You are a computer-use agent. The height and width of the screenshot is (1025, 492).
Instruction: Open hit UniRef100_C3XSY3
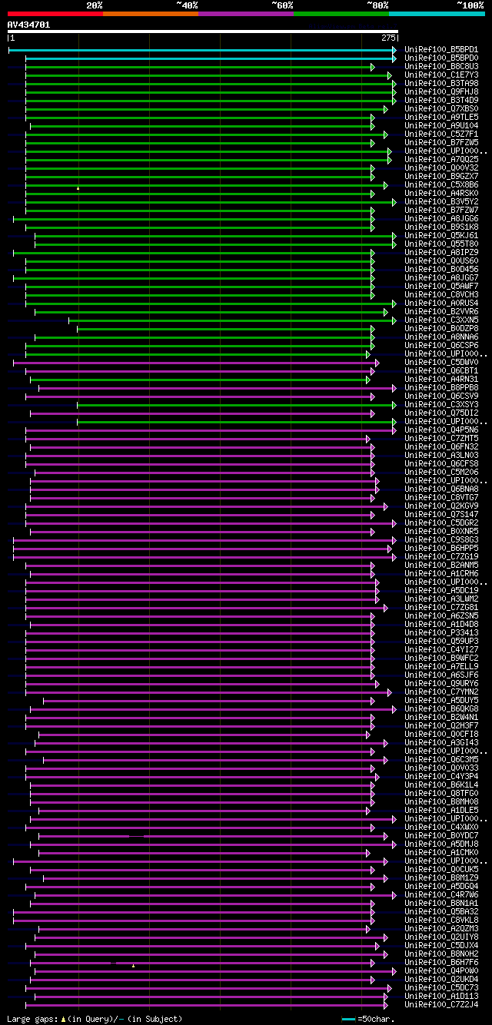(441, 405)
